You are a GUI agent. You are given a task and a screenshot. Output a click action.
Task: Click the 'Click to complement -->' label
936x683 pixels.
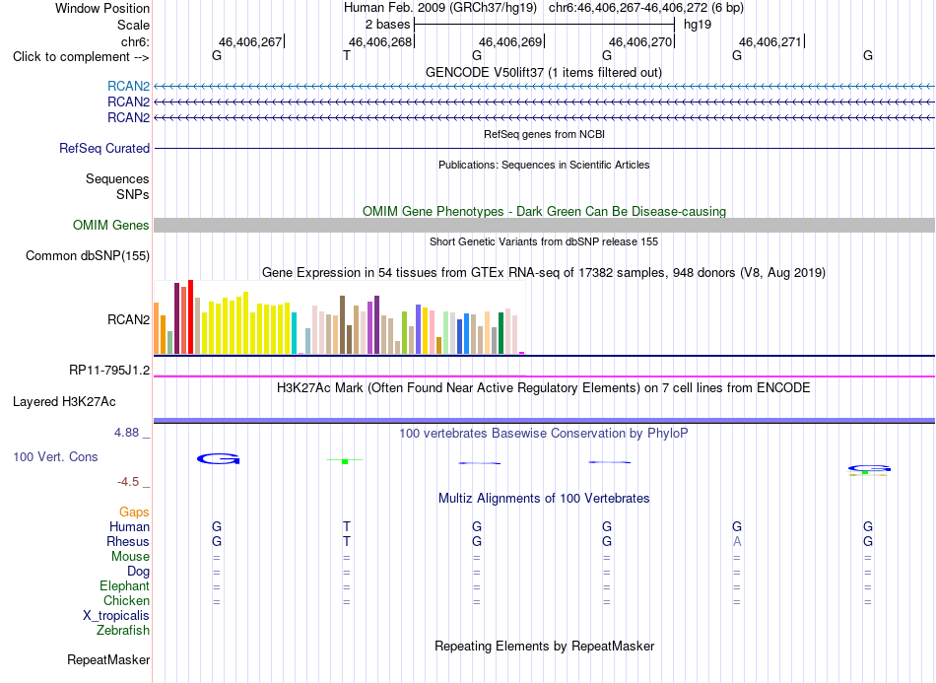(81, 57)
